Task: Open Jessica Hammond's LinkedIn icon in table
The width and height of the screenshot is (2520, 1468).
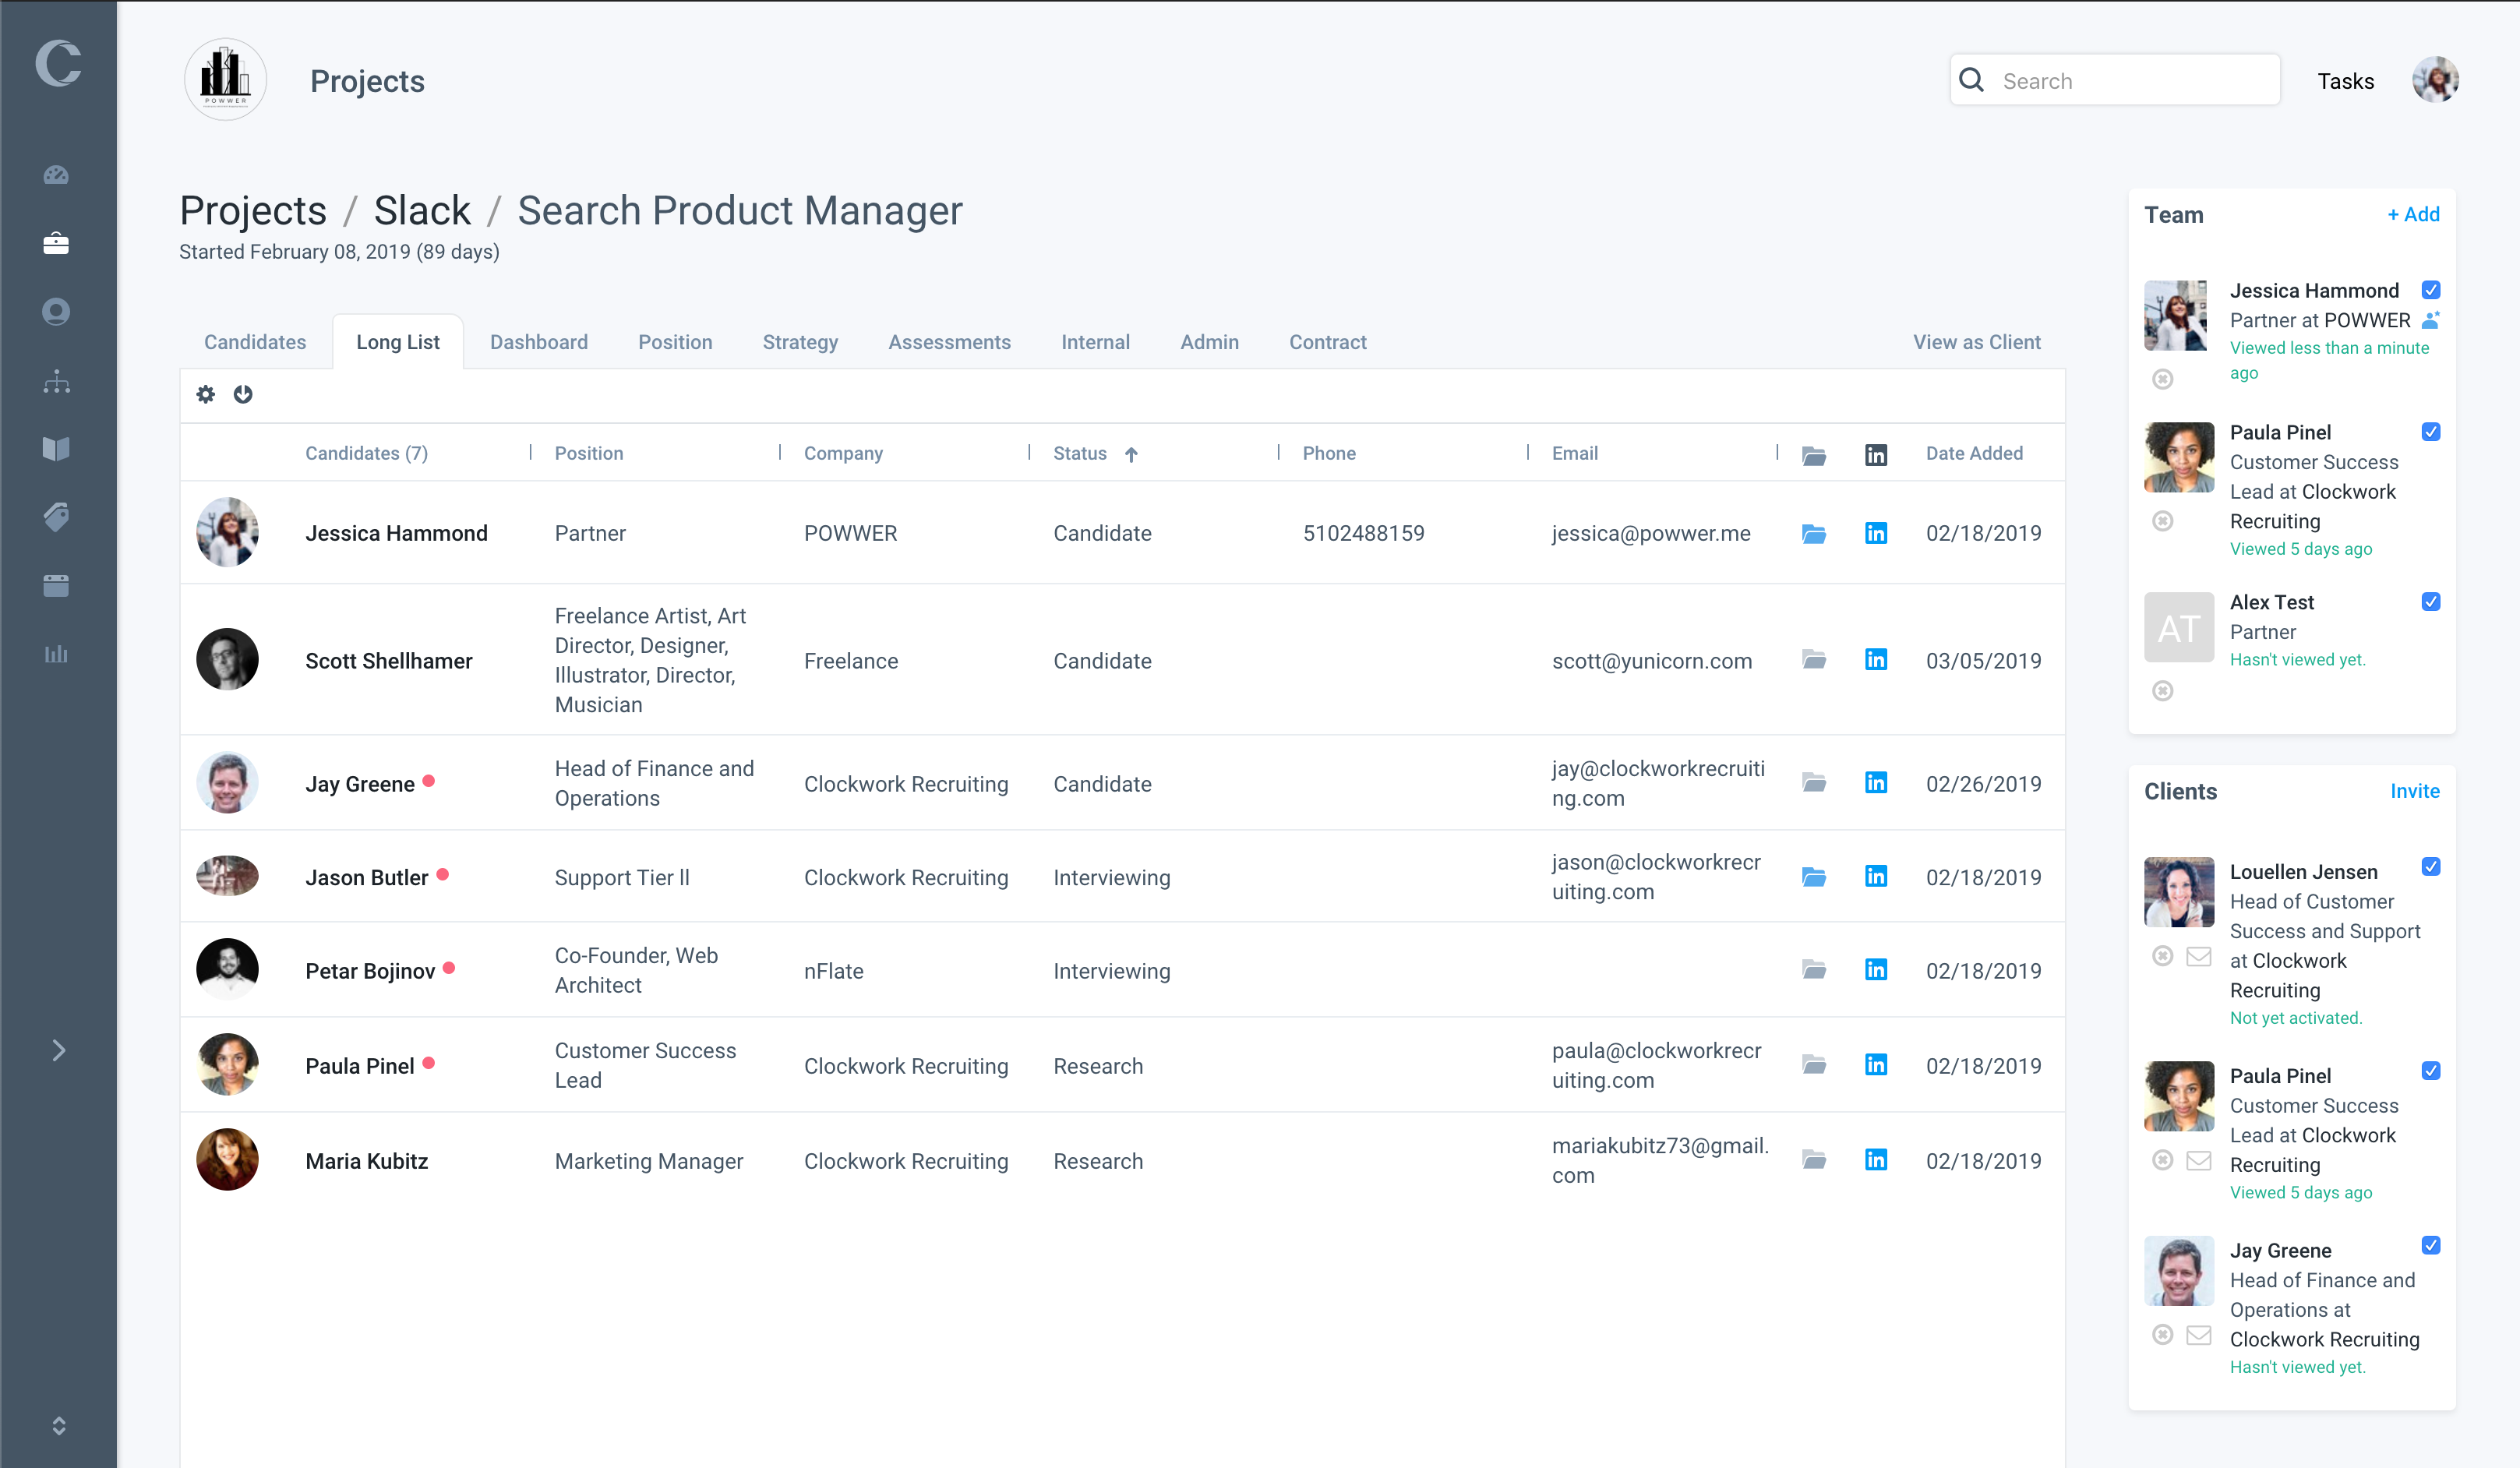Action: point(1876,533)
